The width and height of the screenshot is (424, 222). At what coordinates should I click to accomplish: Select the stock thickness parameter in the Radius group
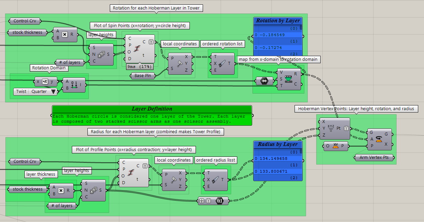coord(27,189)
